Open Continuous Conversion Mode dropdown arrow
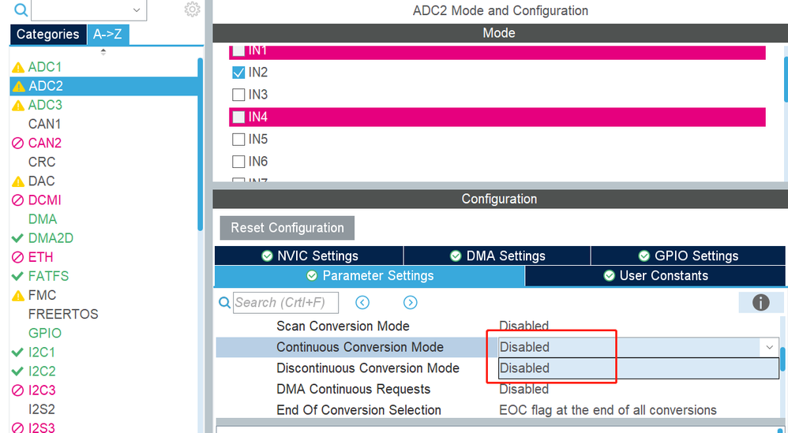 769,347
